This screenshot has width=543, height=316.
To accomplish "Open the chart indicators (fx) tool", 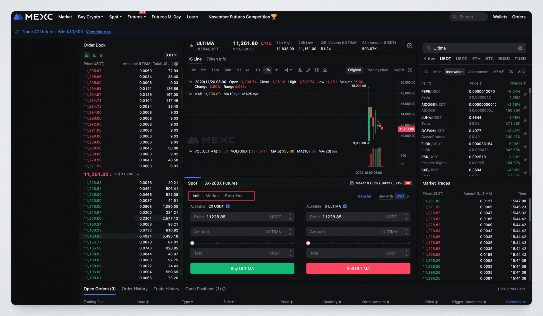I will pos(300,70).
